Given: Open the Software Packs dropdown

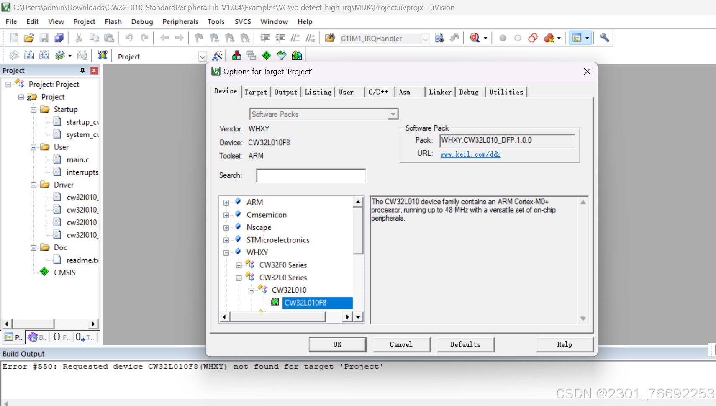Looking at the screenshot, I should click(393, 114).
